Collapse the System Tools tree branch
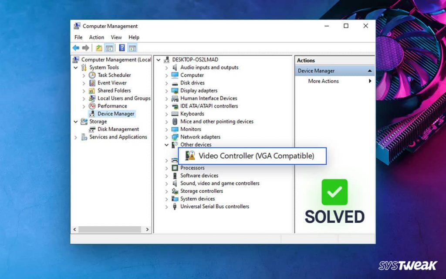 click(x=76, y=67)
